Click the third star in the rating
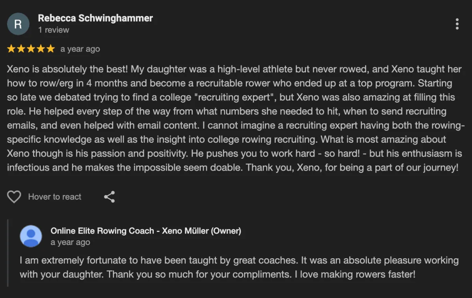 tap(31, 49)
